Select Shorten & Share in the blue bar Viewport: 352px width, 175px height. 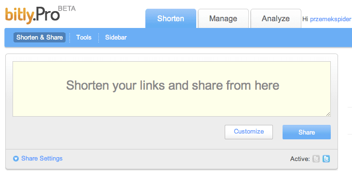(x=40, y=37)
